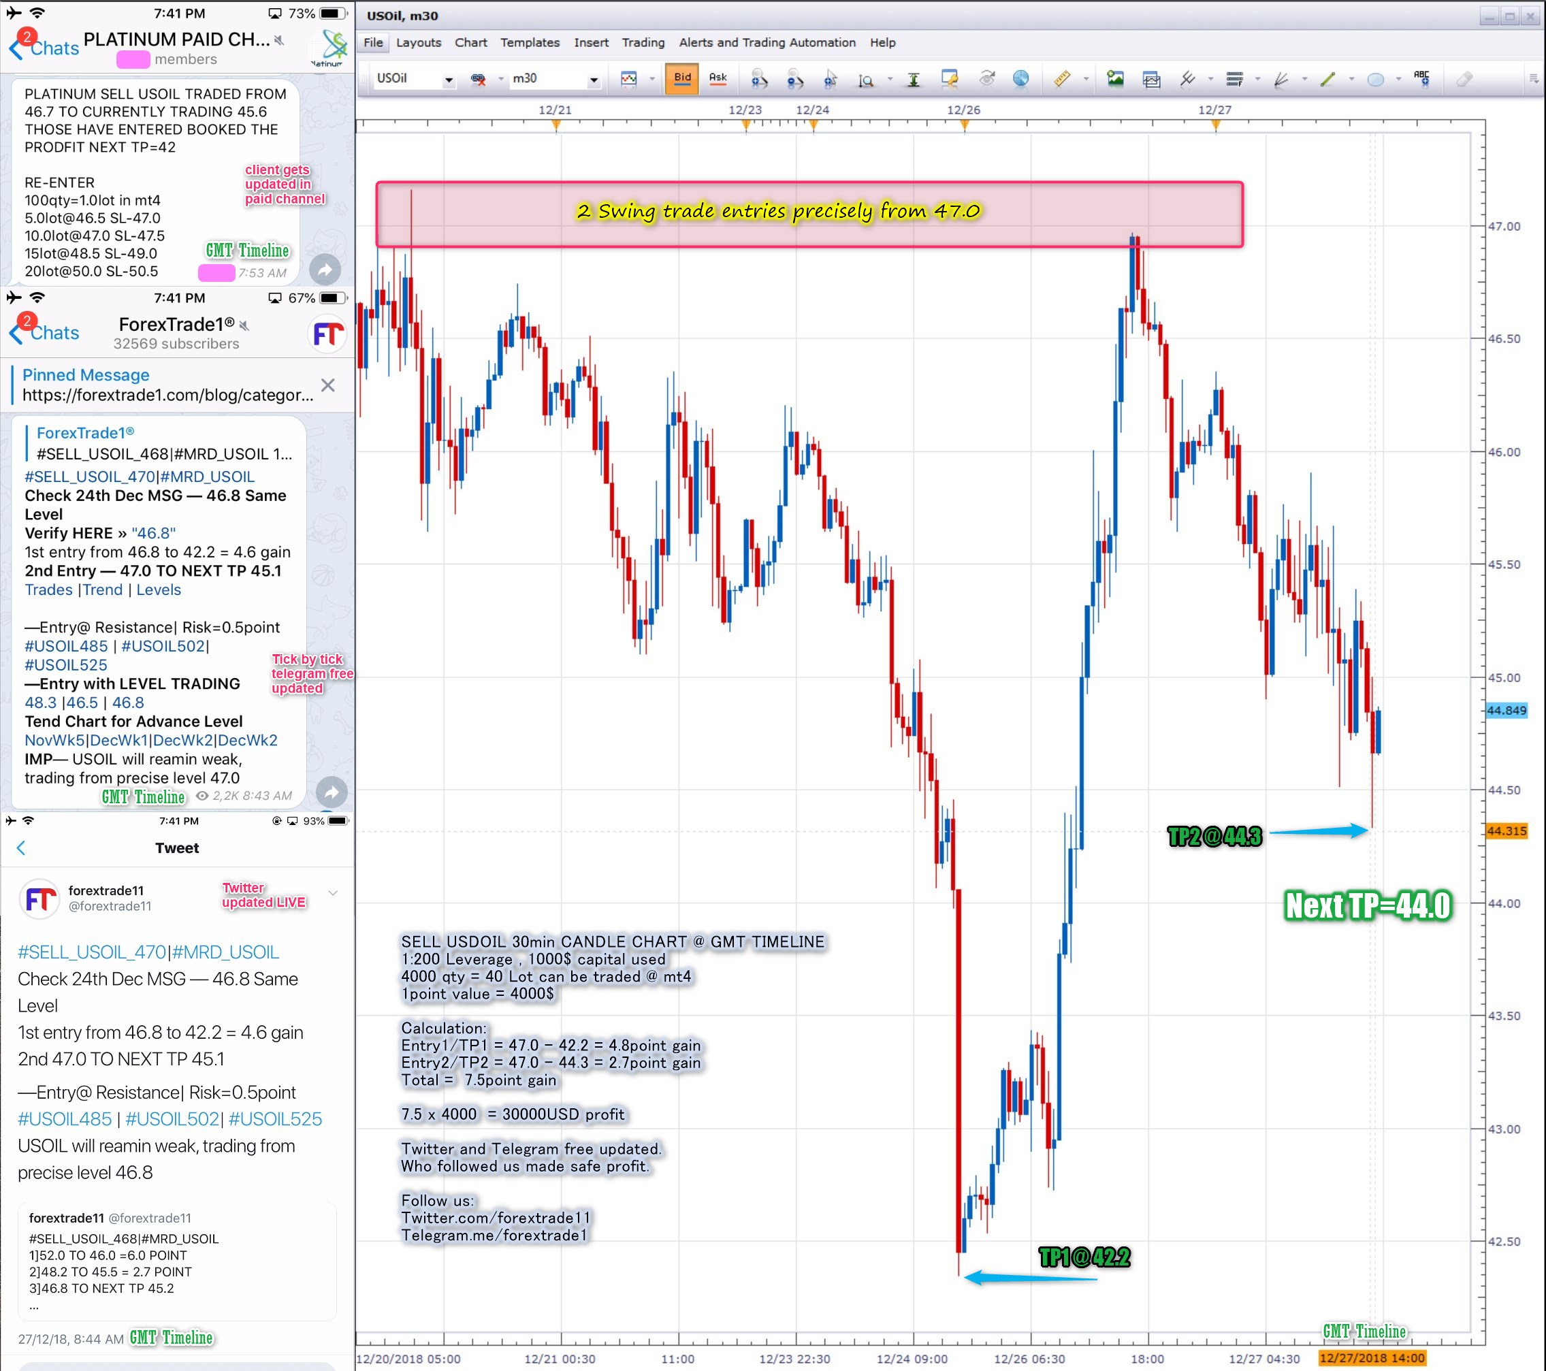Click the add indicator window icon
This screenshot has height=1371, width=1546.
[1151, 79]
